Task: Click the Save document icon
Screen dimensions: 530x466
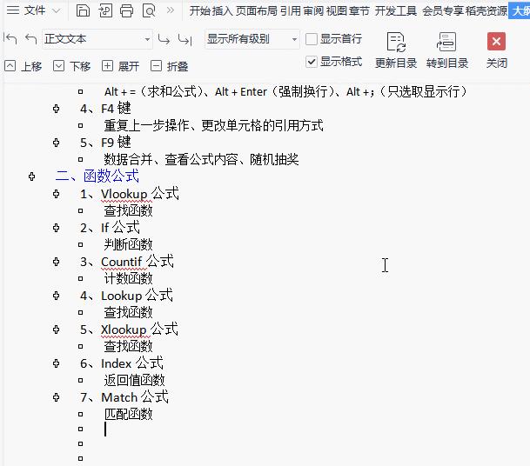Action: (83, 10)
